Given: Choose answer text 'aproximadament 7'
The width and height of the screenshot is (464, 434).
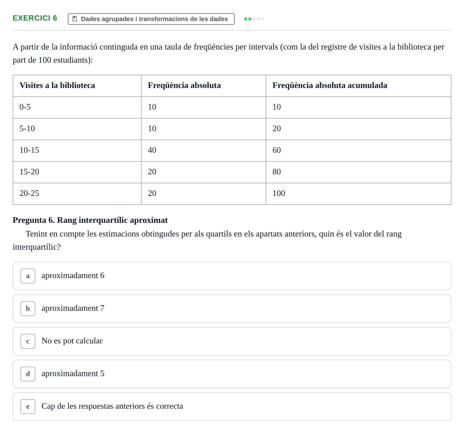Looking at the screenshot, I should click(x=73, y=308).
